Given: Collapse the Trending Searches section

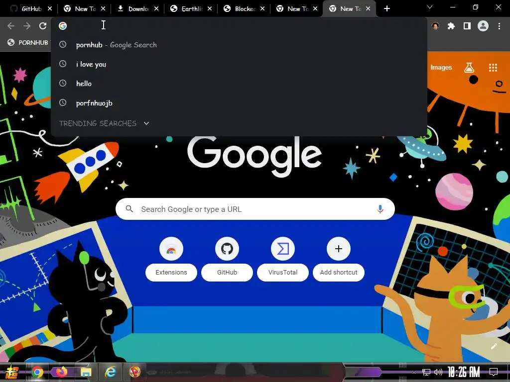Looking at the screenshot, I should coord(146,123).
